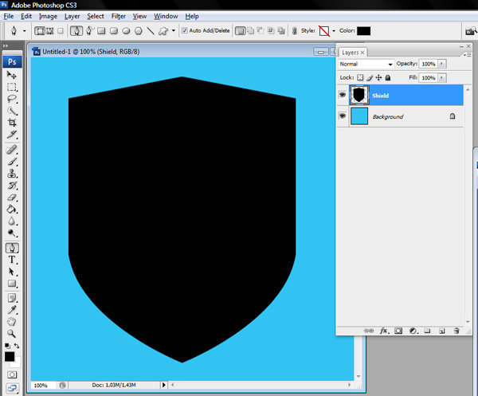This screenshot has width=478, height=396.
Task: Switch to the Layers tab
Action: click(353, 53)
